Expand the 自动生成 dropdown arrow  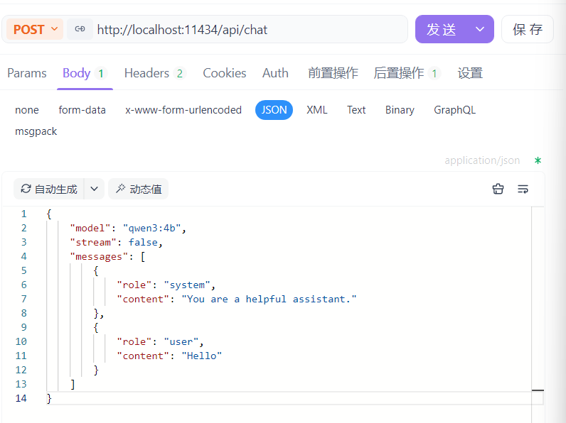click(x=94, y=189)
